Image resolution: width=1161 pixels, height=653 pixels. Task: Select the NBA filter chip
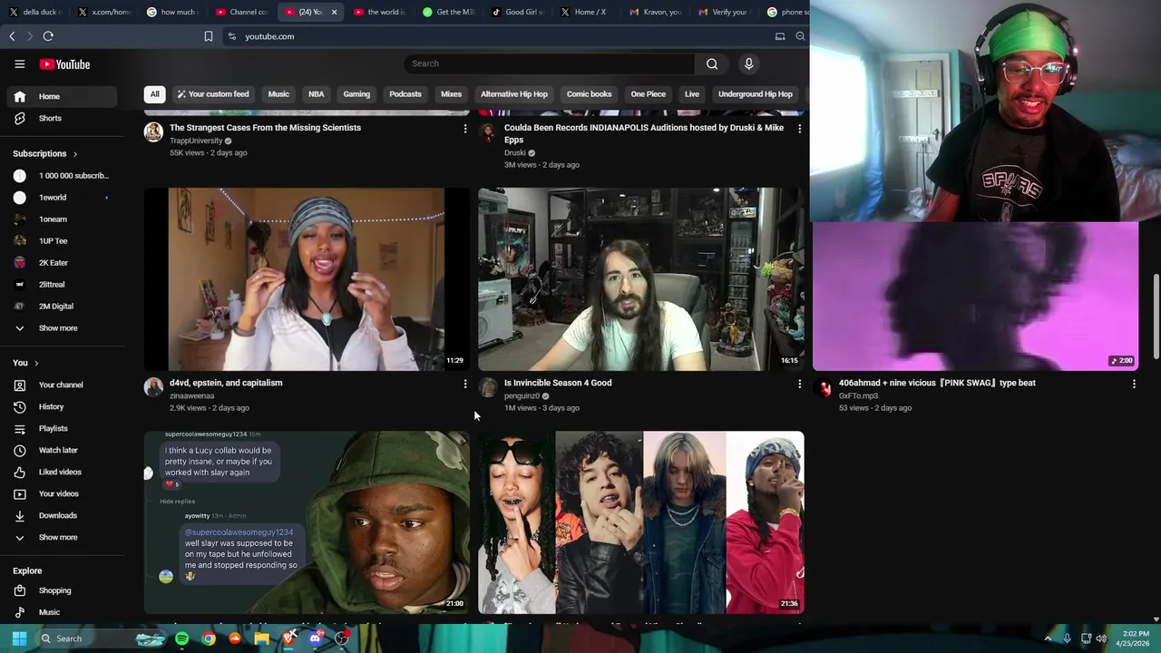pos(316,94)
